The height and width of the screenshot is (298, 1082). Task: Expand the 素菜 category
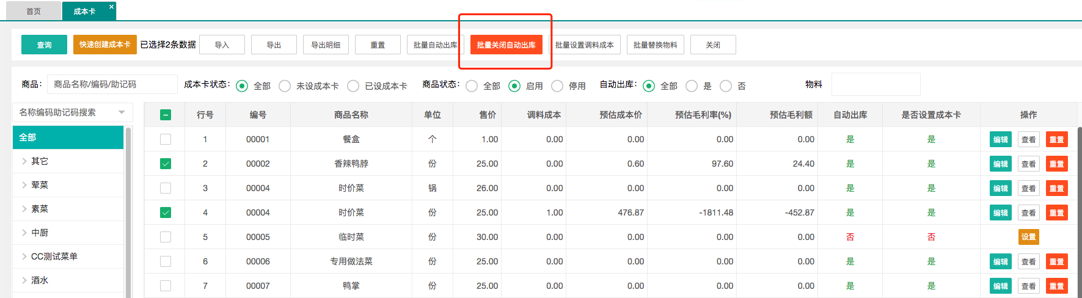click(x=24, y=209)
